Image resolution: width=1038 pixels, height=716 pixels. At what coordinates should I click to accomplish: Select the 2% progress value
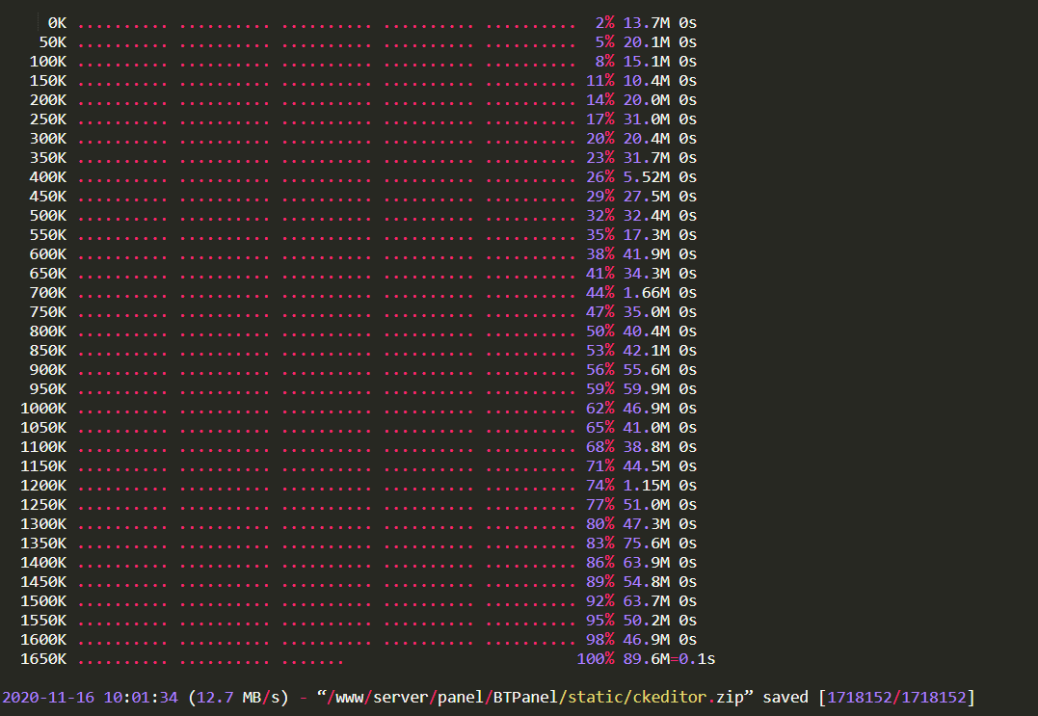pos(604,23)
